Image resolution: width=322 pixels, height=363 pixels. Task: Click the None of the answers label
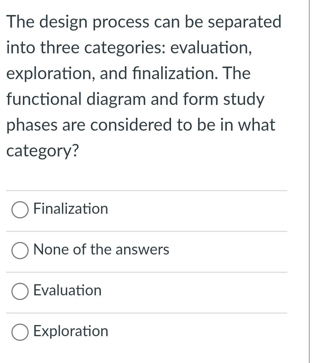coord(101,250)
